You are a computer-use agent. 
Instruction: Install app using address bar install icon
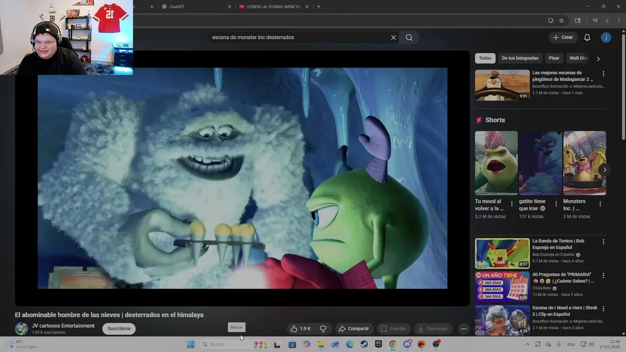tap(551, 21)
